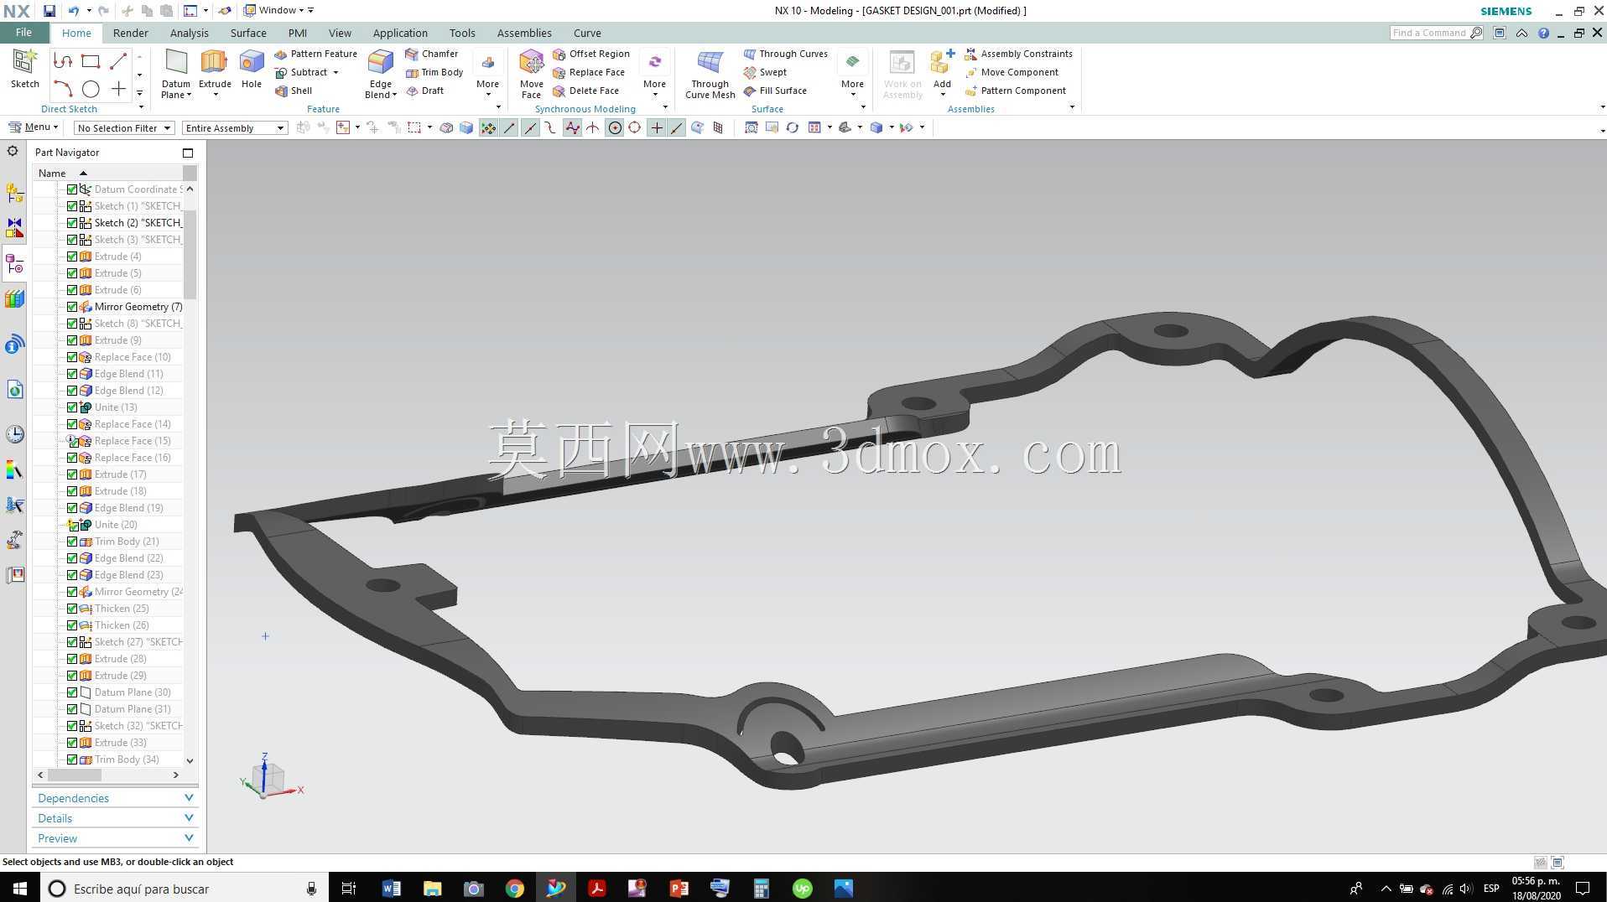Uncheck the Datum Plane (30) checkbox

click(72, 692)
